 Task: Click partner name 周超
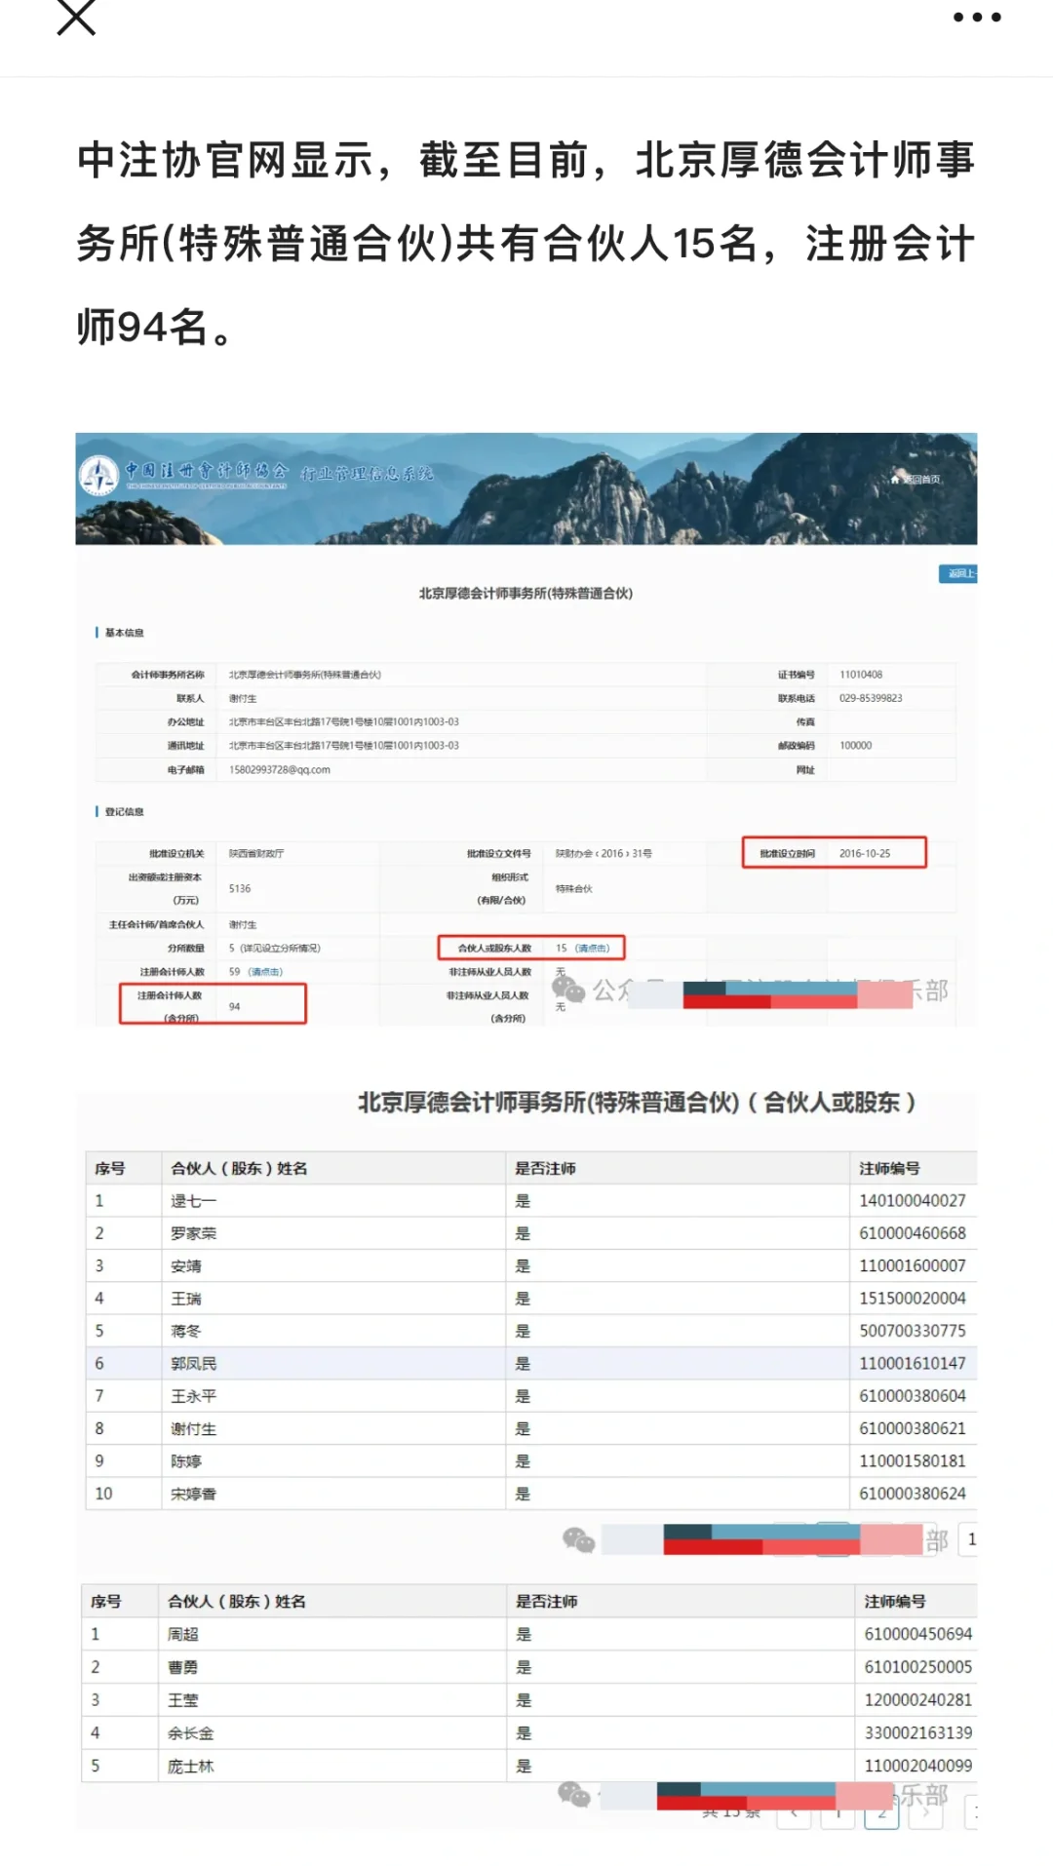[182, 1634]
